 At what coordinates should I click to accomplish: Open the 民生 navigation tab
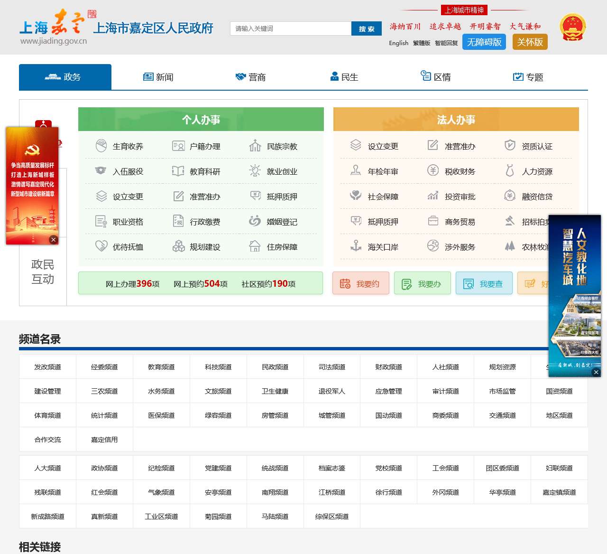tap(344, 77)
